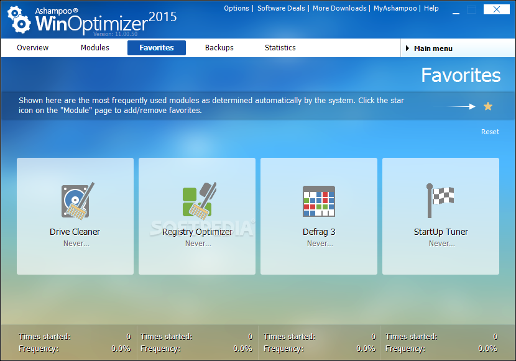
Task: Reset the favorites list
Action: (490, 132)
